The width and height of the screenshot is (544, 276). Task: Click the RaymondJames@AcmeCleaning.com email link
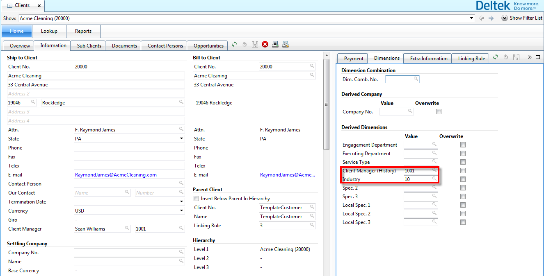click(116, 175)
